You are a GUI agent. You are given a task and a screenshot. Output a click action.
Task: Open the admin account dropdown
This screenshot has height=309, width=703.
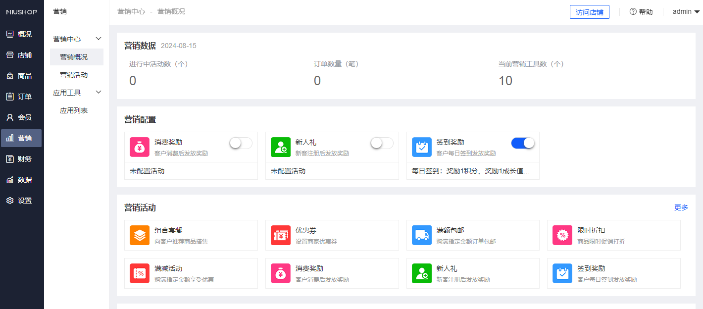pyautogui.click(x=686, y=11)
